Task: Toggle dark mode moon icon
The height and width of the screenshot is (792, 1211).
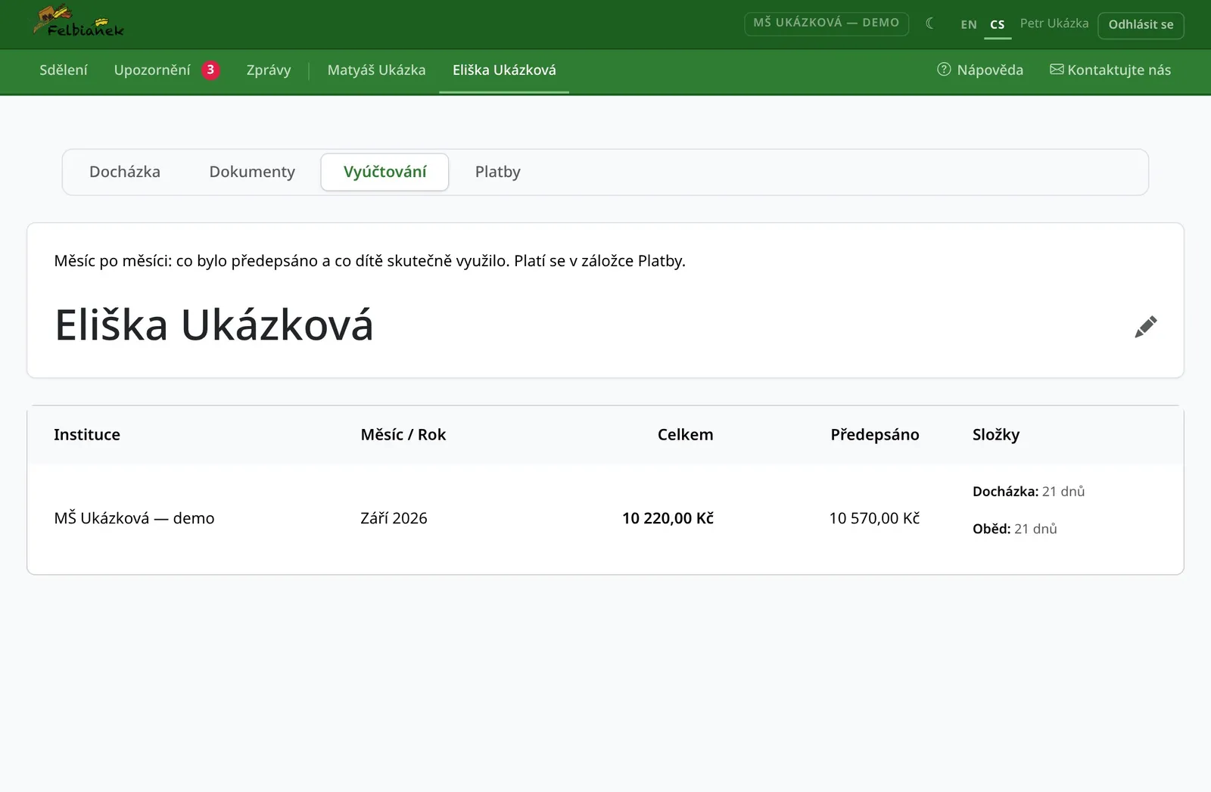Action: pos(930,23)
